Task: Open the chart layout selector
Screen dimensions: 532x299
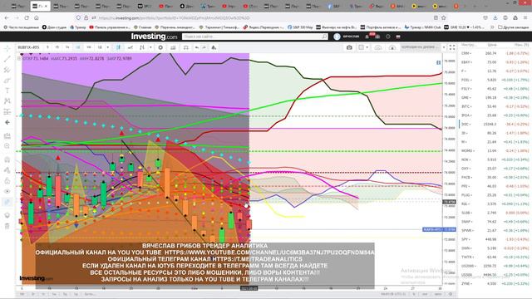Action: [x=363, y=47]
